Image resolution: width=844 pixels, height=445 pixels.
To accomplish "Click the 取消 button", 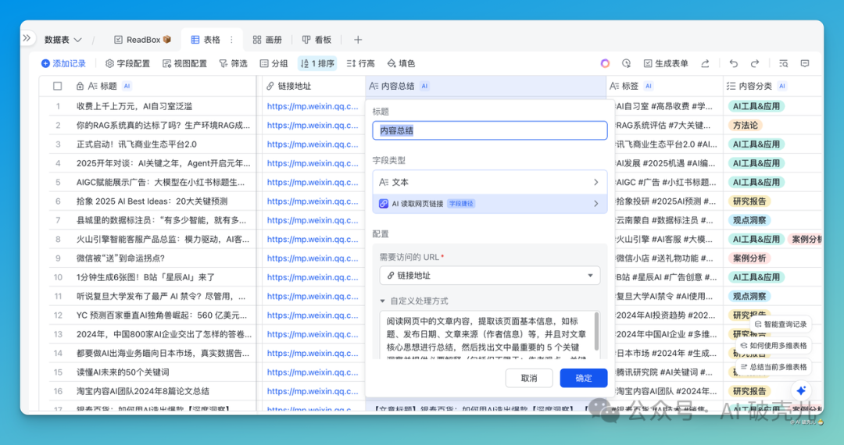I will [x=529, y=378].
